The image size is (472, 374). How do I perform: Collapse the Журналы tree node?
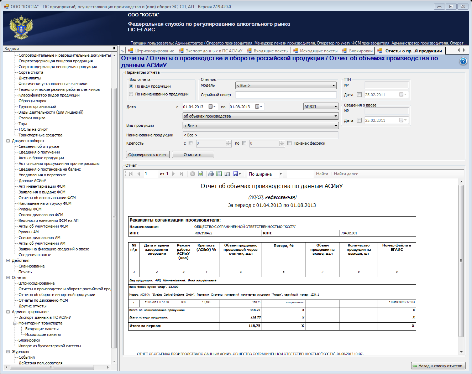coord(8,352)
